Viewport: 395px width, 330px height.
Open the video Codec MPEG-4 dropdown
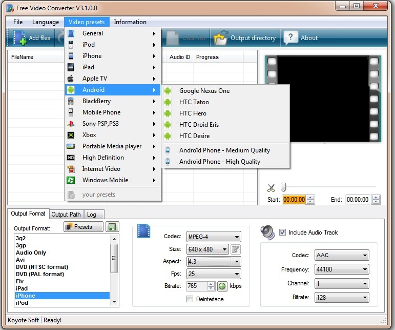[x=213, y=237]
